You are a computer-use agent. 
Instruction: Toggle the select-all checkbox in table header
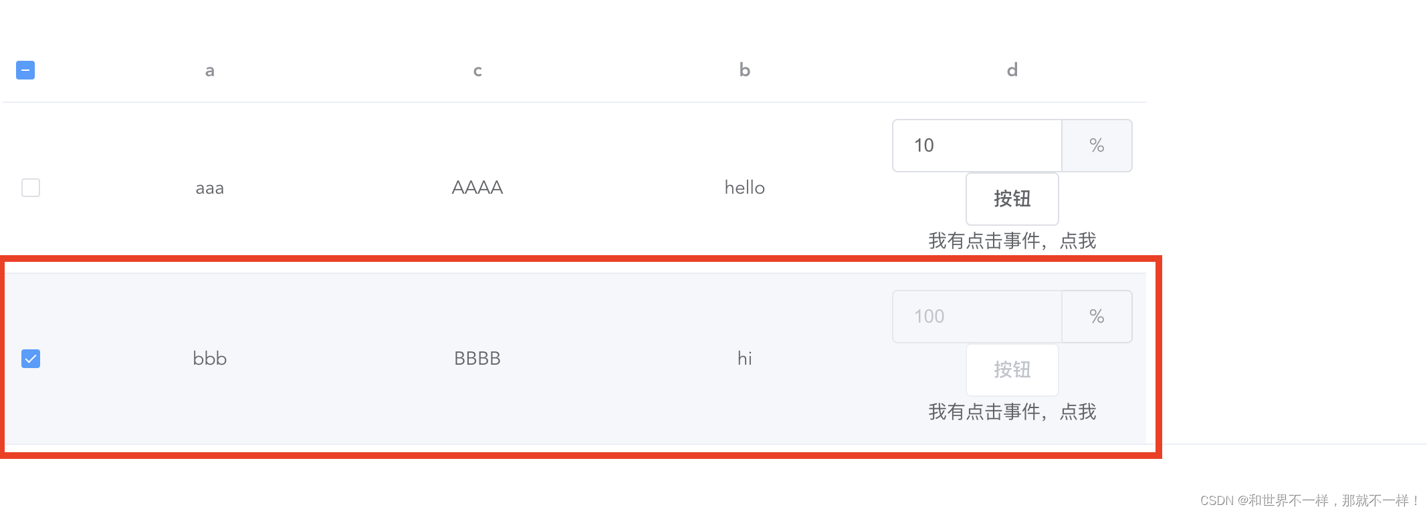tap(25, 69)
